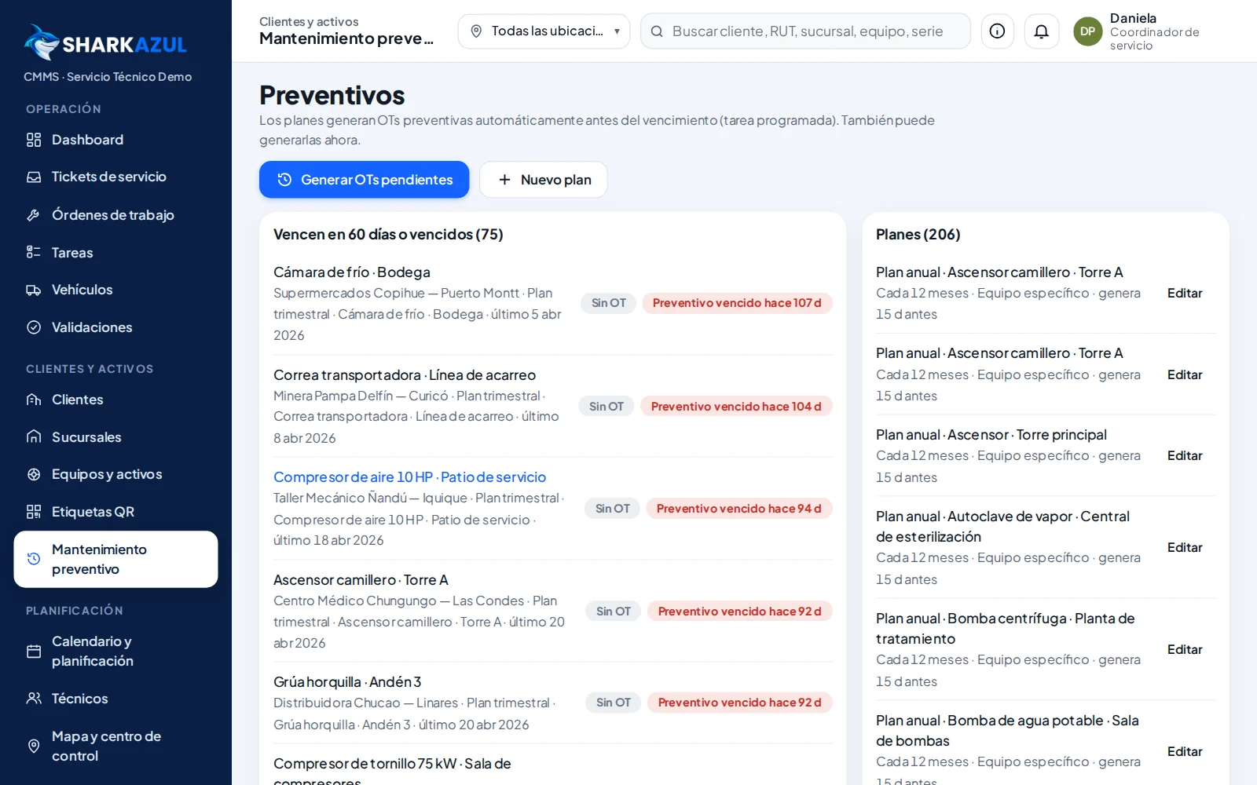The height and width of the screenshot is (785, 1257).
Task: Click the Mantenimiento preventivo clock icon
Action: click(34, 559)
